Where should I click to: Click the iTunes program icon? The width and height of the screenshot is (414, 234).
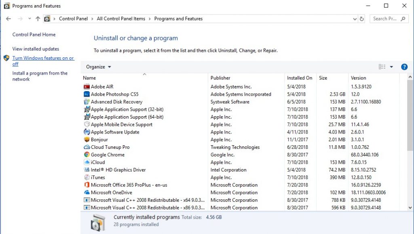click(87, 178)
